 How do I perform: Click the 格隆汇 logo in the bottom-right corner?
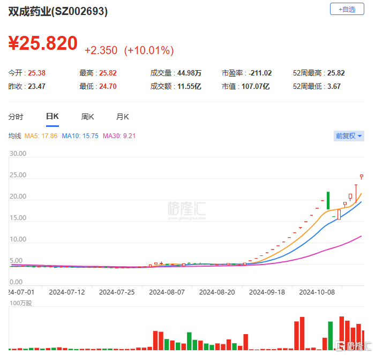351,345
